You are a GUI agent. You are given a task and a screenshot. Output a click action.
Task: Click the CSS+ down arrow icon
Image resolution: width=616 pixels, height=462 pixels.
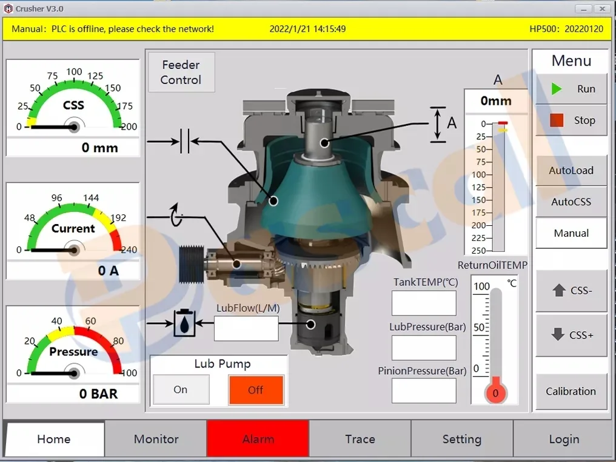point(557,334)
